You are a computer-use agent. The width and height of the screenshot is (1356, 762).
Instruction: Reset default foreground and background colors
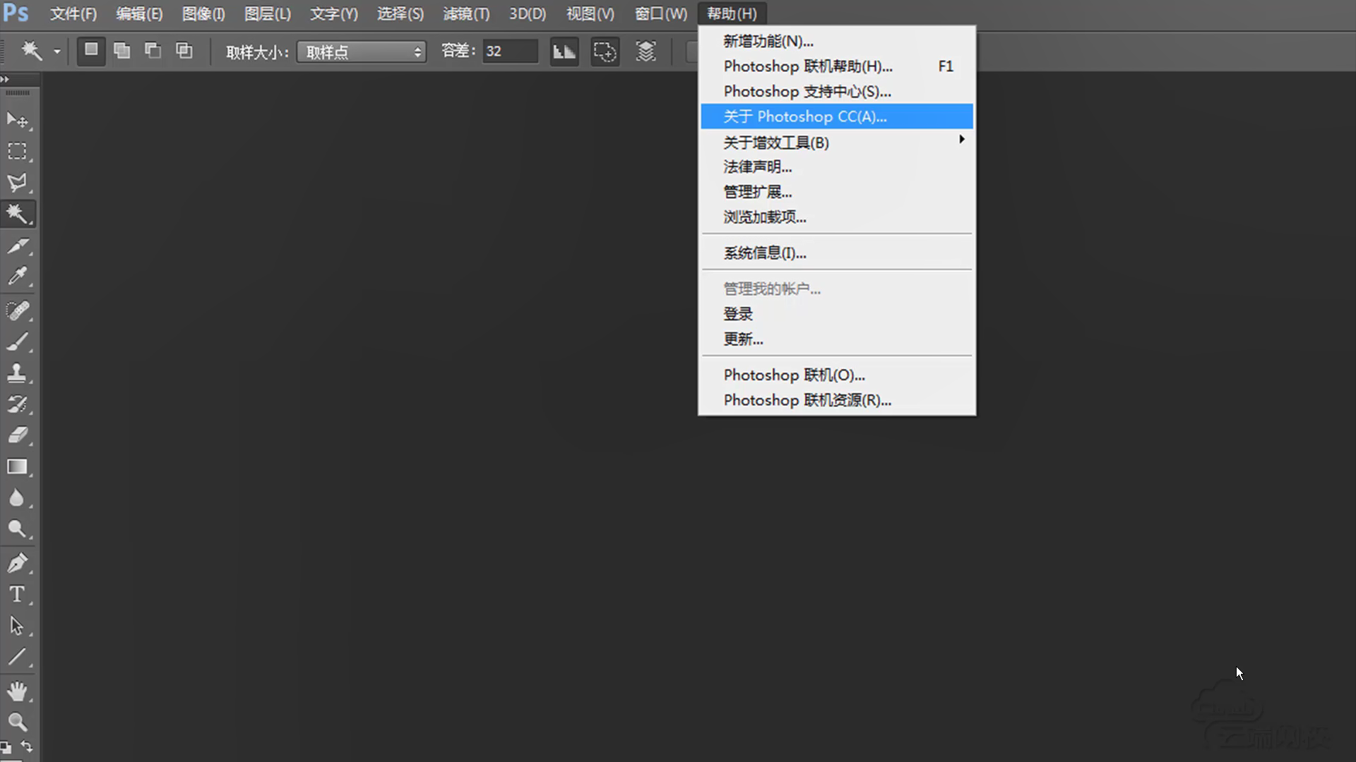tap(6, 748)
